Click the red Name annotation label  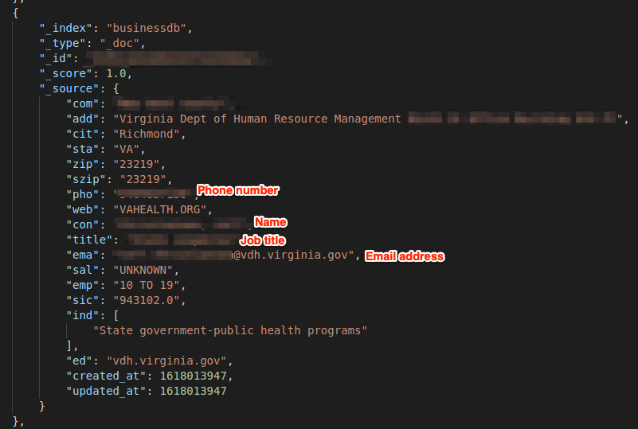pos(271,222)
